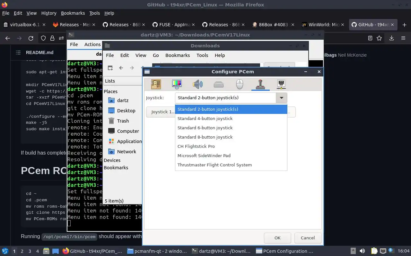Choose Thrustmaster Flight Control System option
The image size is (411, 256).
coord(231,165)
